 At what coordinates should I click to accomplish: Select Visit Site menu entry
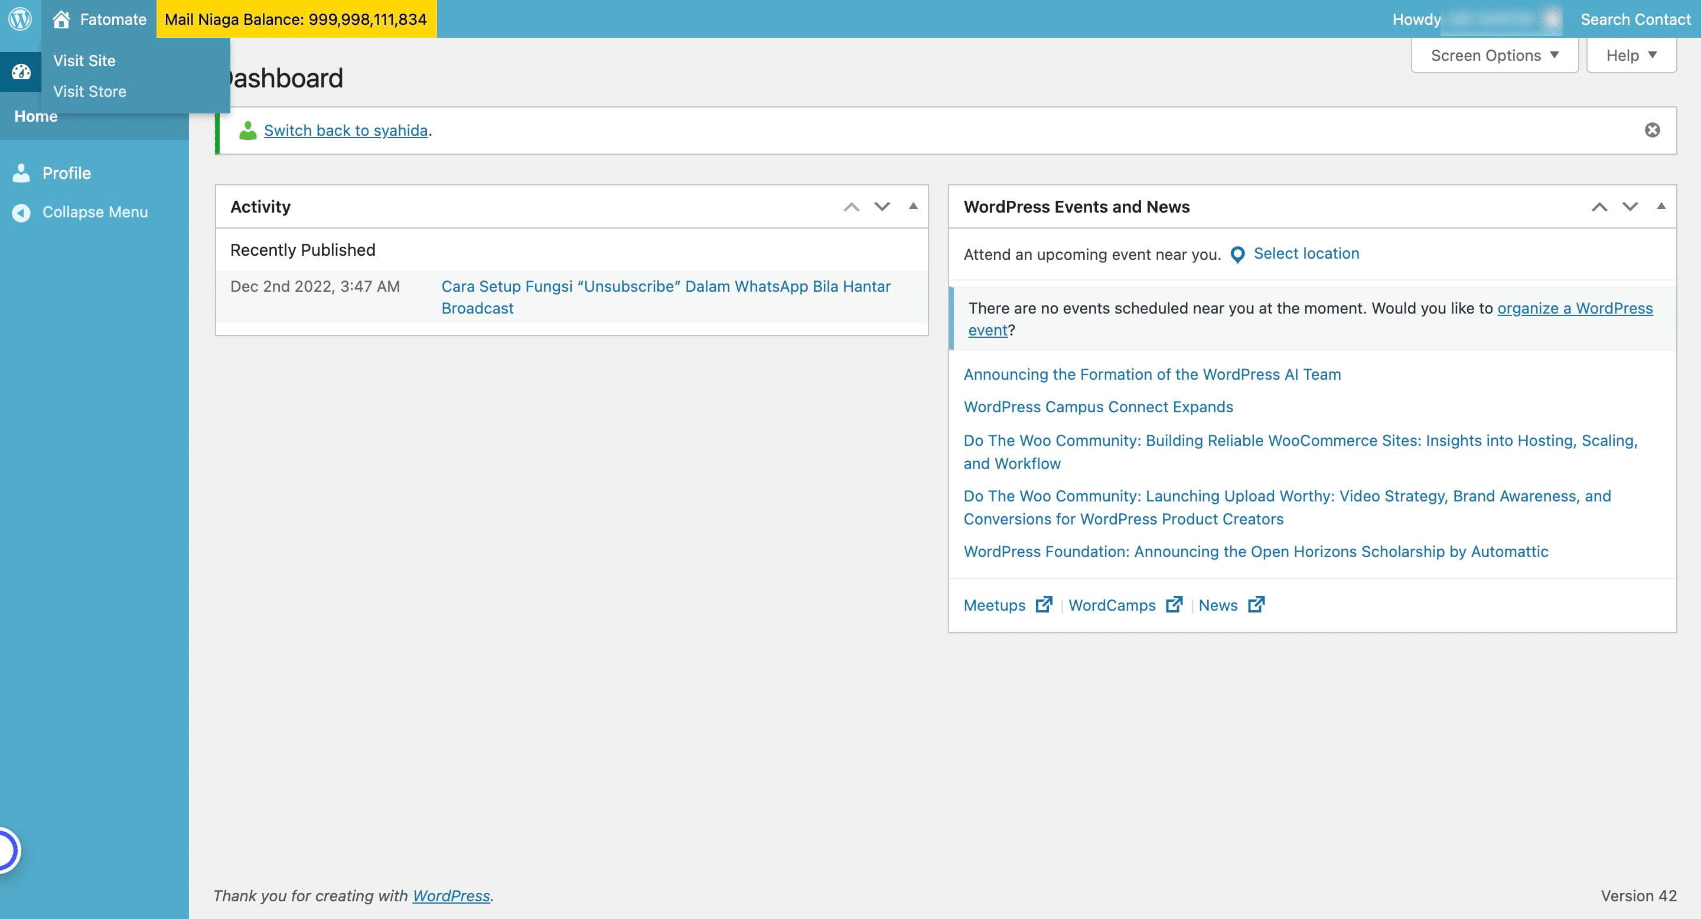(84, 60)
